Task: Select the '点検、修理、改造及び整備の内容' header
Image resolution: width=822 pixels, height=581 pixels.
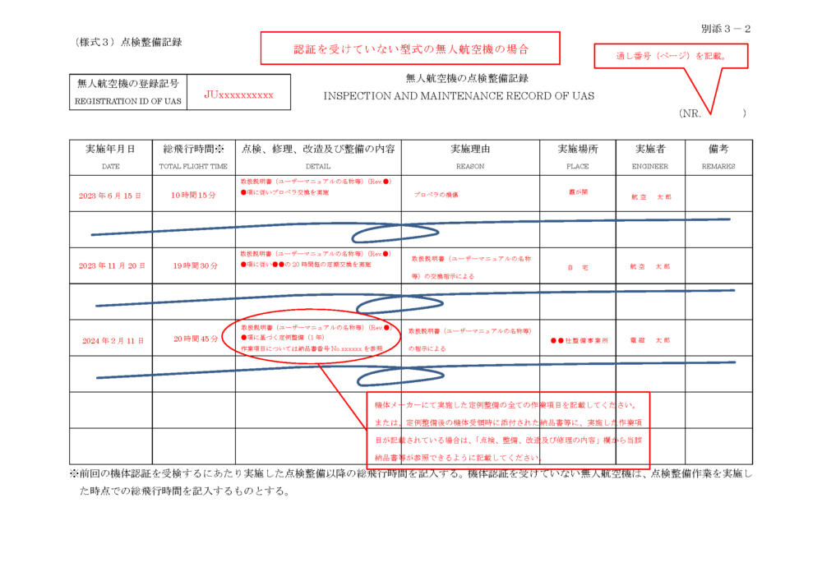Action: [318, 150]
